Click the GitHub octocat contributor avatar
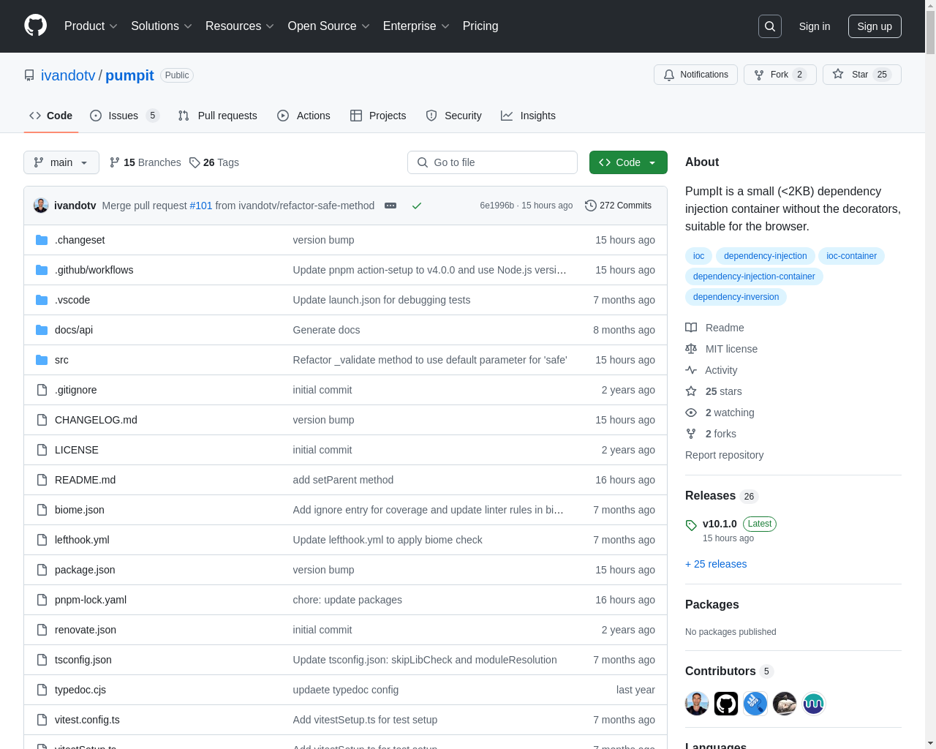This screenshot has width=936, height=749. [x=726, y=704]
